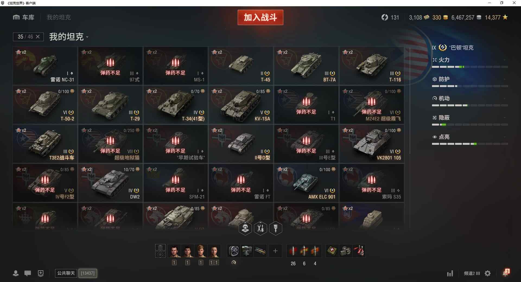Click the ventilation equipment slot
Image resolution: width=521 pixels, height=282 pixels.
click(234, 251)
